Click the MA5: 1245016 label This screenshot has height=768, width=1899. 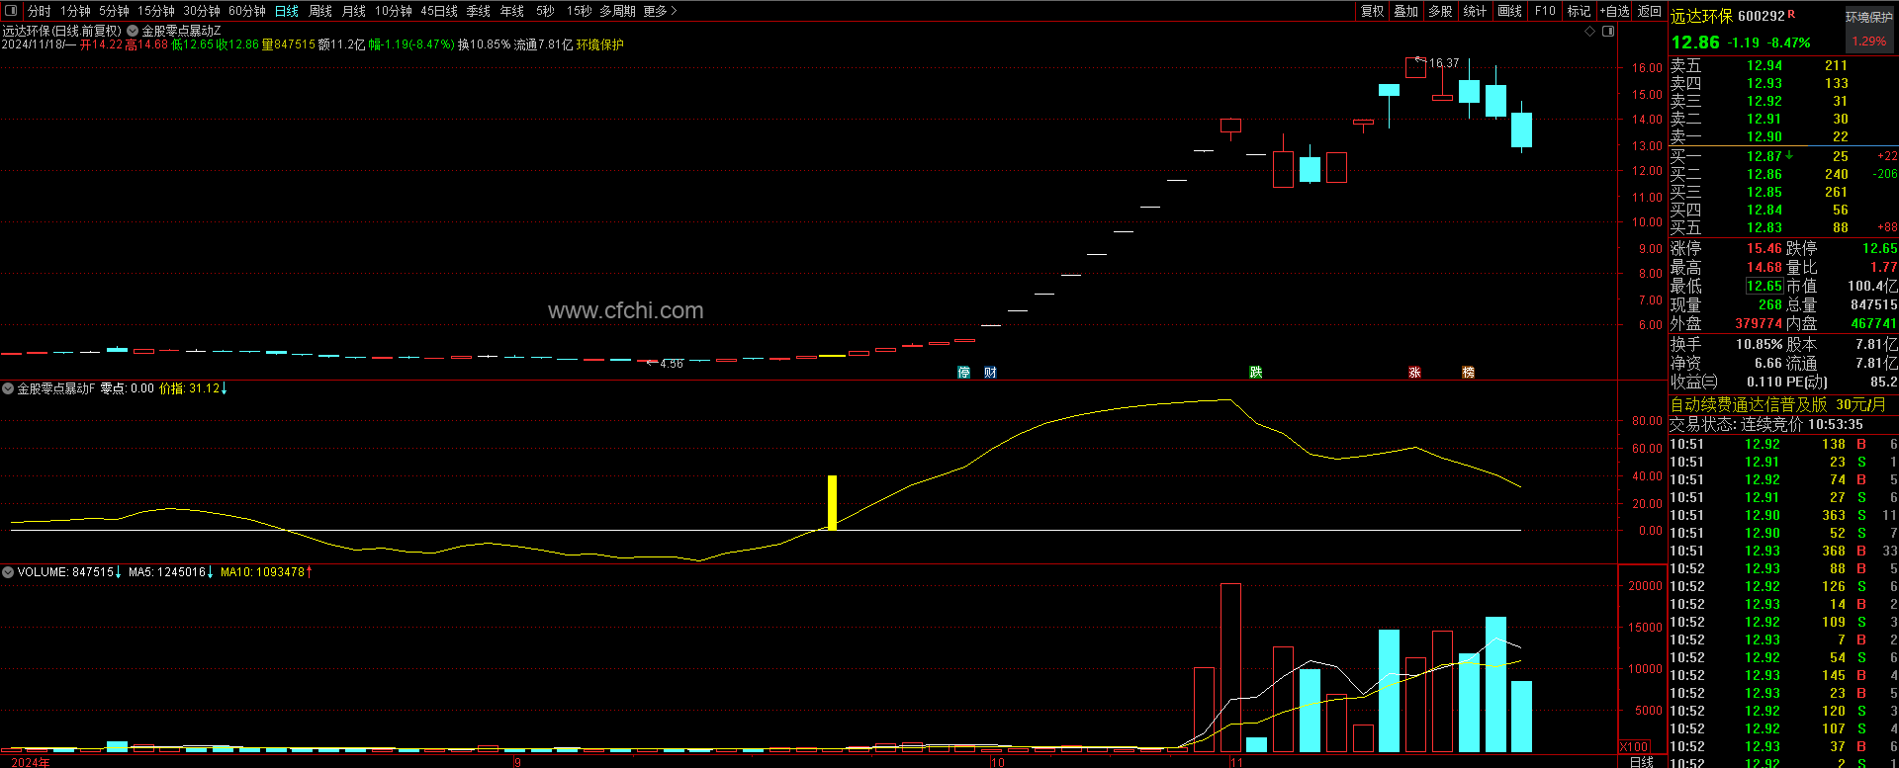click(170, 572)
